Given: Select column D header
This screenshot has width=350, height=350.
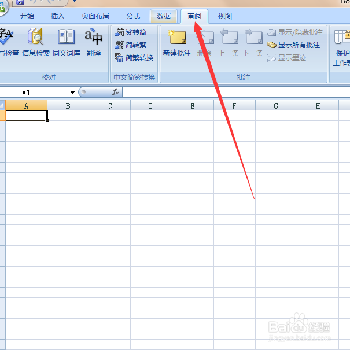Looking at the screenshot, I should 152,106.
